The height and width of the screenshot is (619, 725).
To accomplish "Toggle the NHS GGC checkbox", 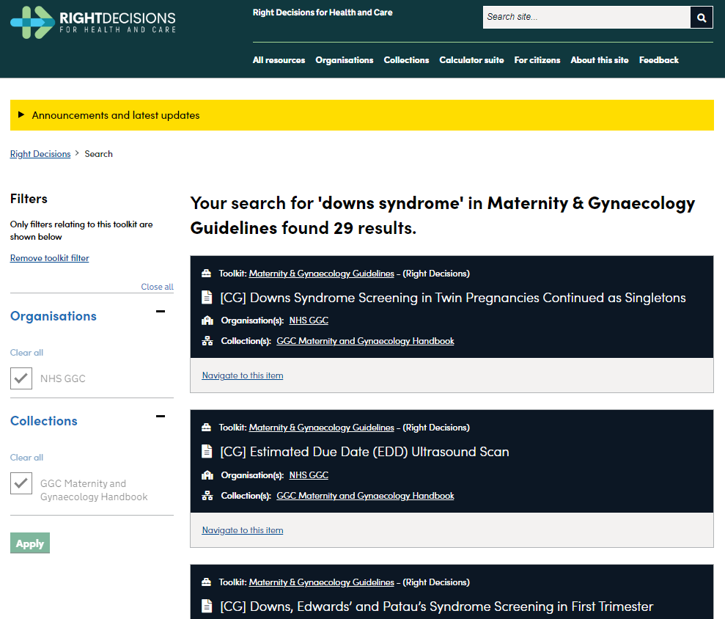I will tap(21, 378).
